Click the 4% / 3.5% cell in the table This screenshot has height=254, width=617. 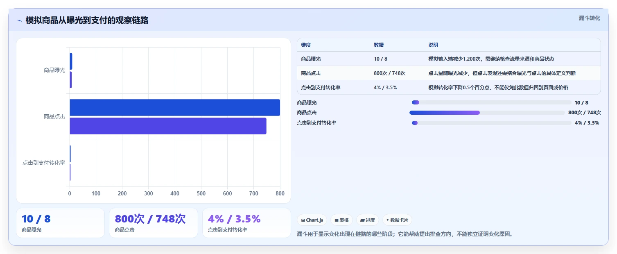[x=385, y=88]
